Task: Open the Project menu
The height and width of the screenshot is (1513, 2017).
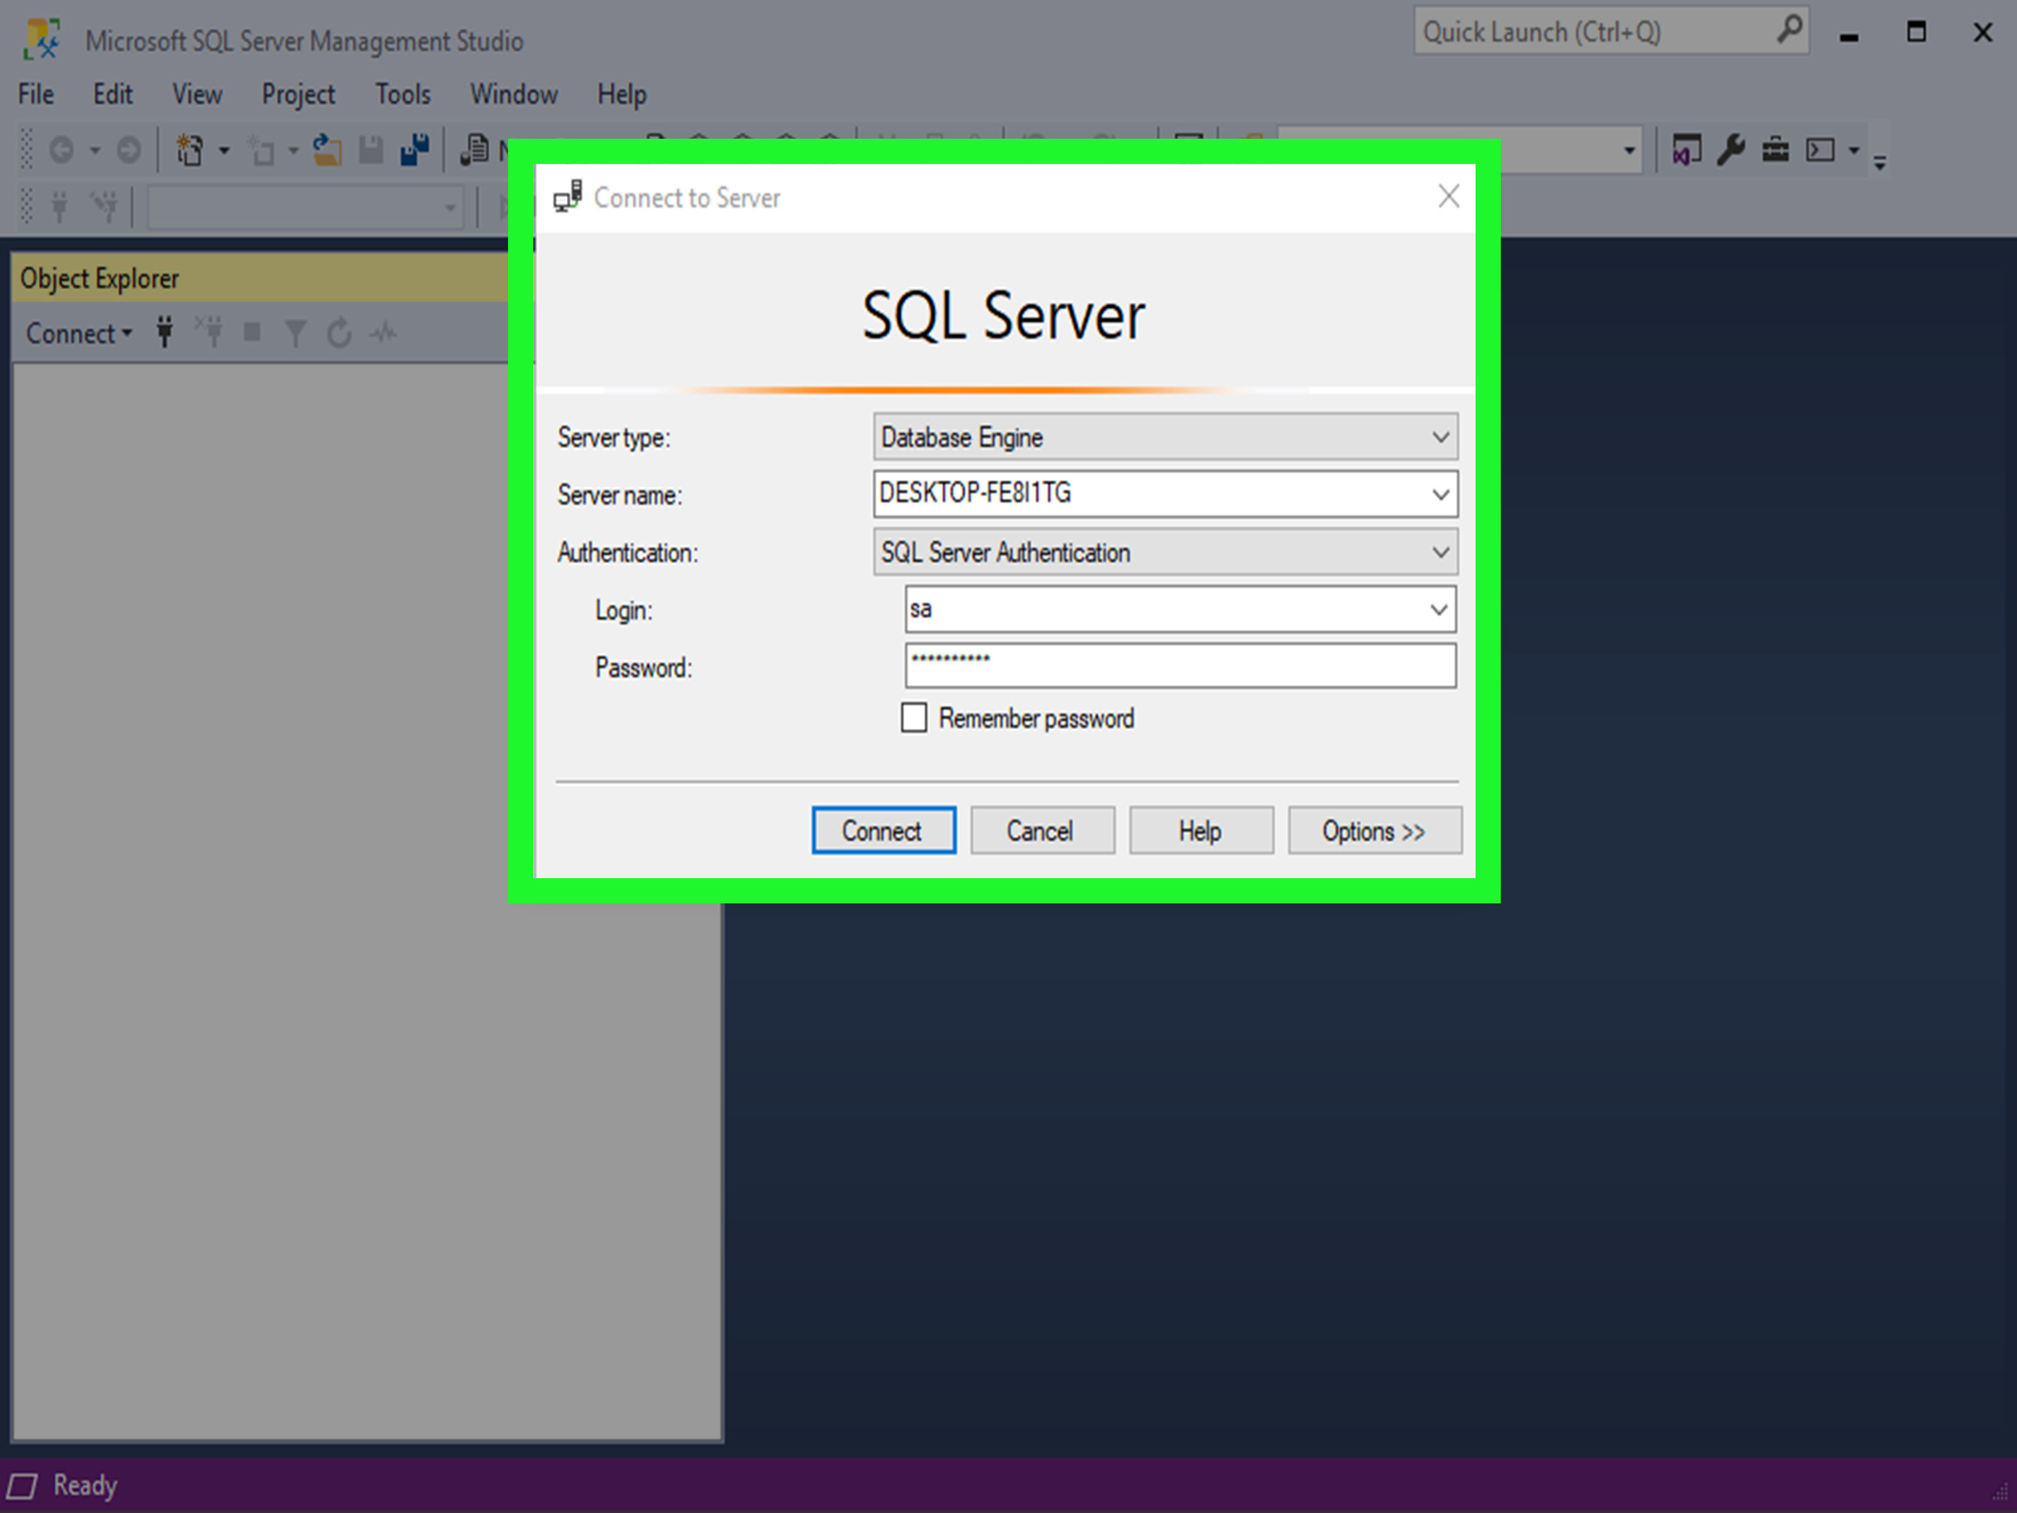Action: pyautogui.click(x=298, y=93)
